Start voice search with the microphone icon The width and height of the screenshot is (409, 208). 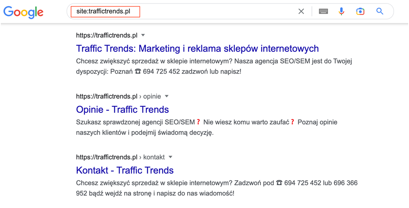click(341, 12)
